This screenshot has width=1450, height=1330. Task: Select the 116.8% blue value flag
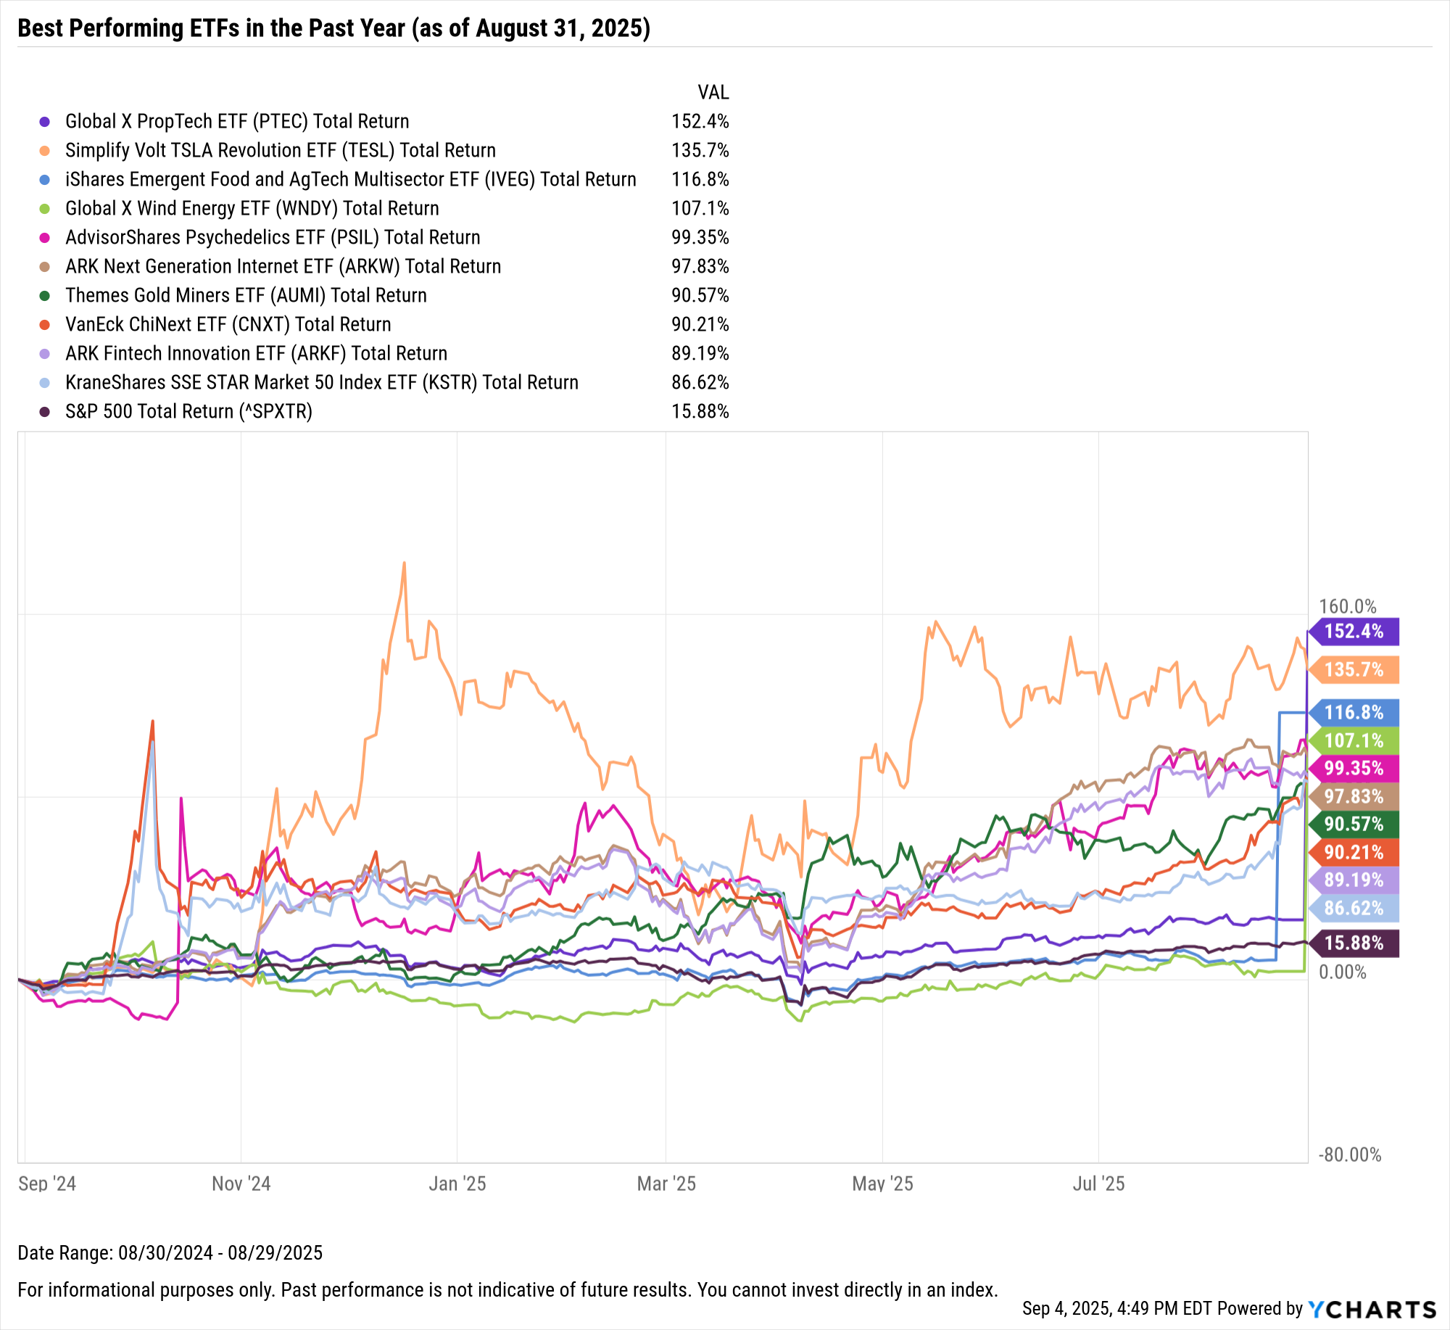(1353, 712)
